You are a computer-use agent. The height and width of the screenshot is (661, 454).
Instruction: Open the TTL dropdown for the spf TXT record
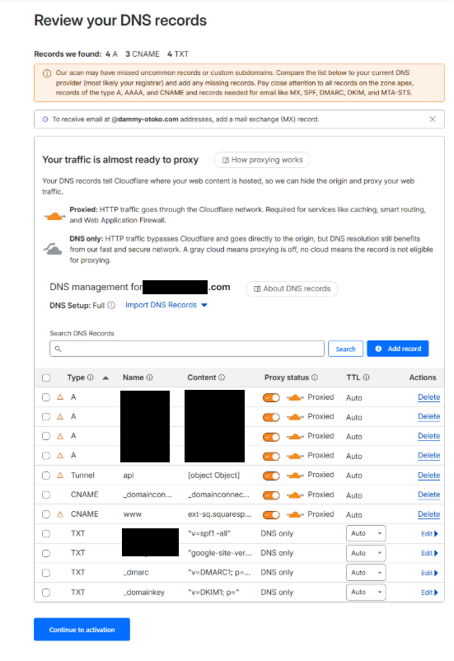click(366, 533)
